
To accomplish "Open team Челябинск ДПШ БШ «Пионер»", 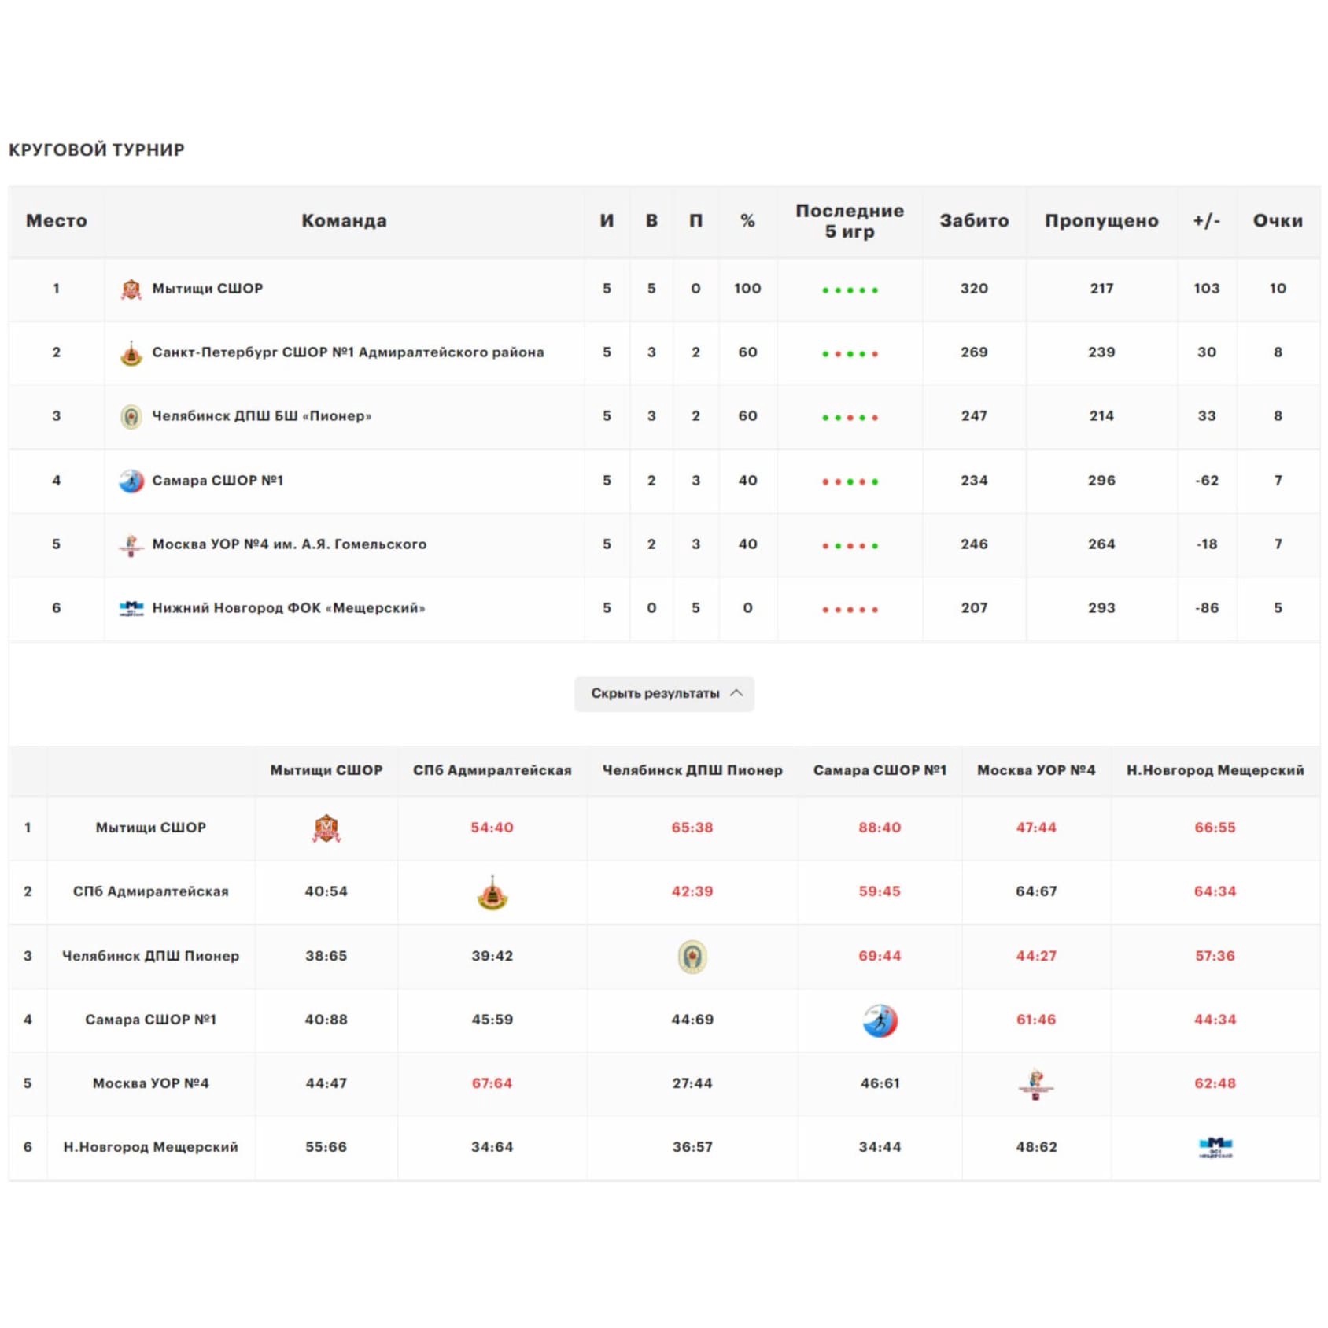I will coord(262,416).
